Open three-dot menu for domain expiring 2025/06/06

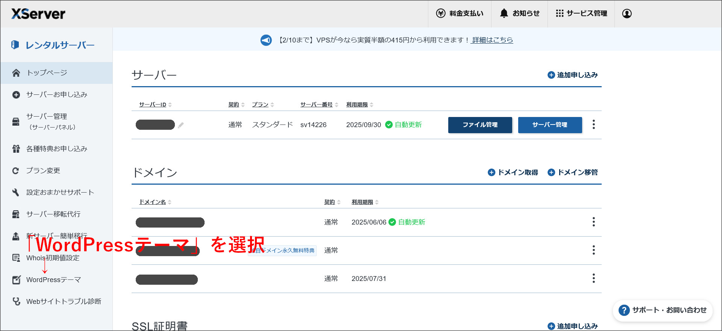[x=594, y=222]
